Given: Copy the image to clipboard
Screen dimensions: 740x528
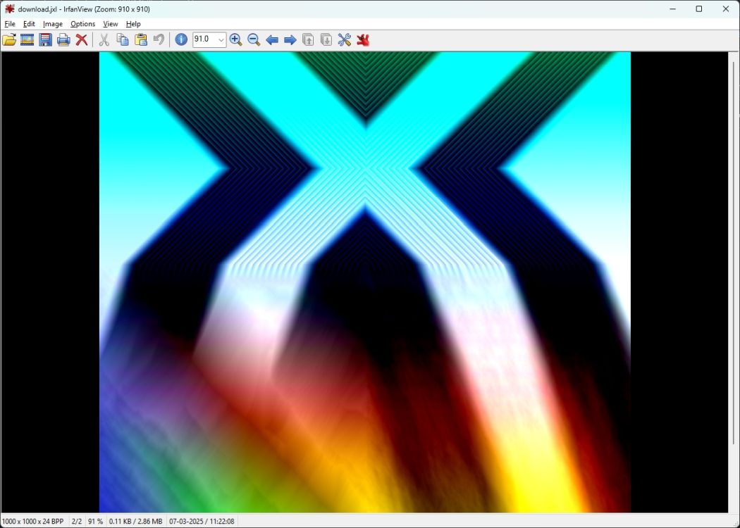Looking at the screenshot, I should (122, 40).
